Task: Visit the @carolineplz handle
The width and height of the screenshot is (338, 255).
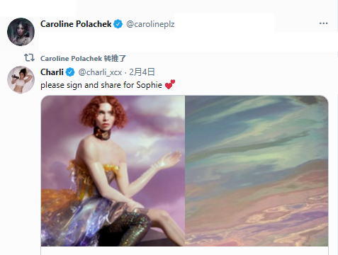Action: [x=150, y=24]
